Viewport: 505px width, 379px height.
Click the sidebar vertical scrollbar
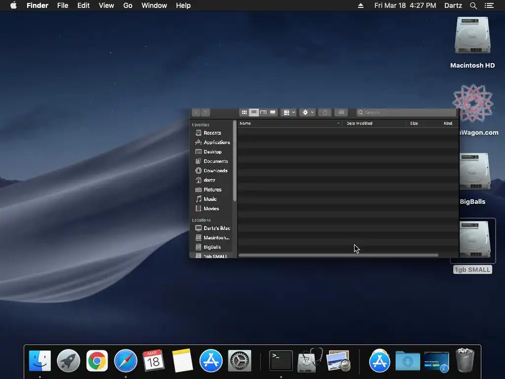point(235,161)
